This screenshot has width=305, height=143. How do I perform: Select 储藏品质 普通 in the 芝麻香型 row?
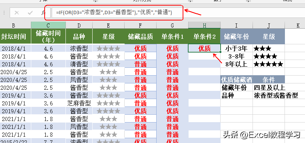point(140,103)
